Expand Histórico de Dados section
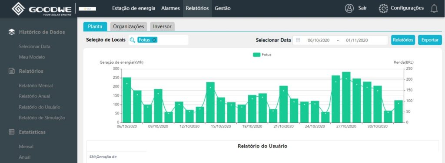The height and width of the screenshot is (163, 445). (x=42, y=32)
